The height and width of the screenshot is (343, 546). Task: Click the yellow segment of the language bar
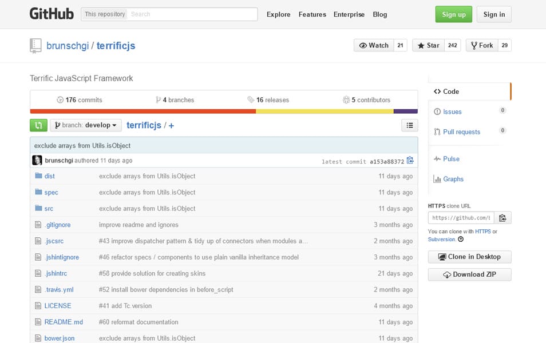point(325,111)
